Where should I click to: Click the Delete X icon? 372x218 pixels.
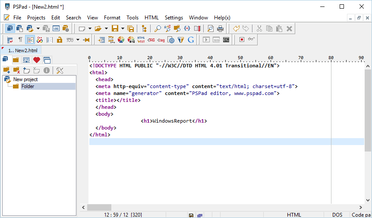(x=289, y=28)
